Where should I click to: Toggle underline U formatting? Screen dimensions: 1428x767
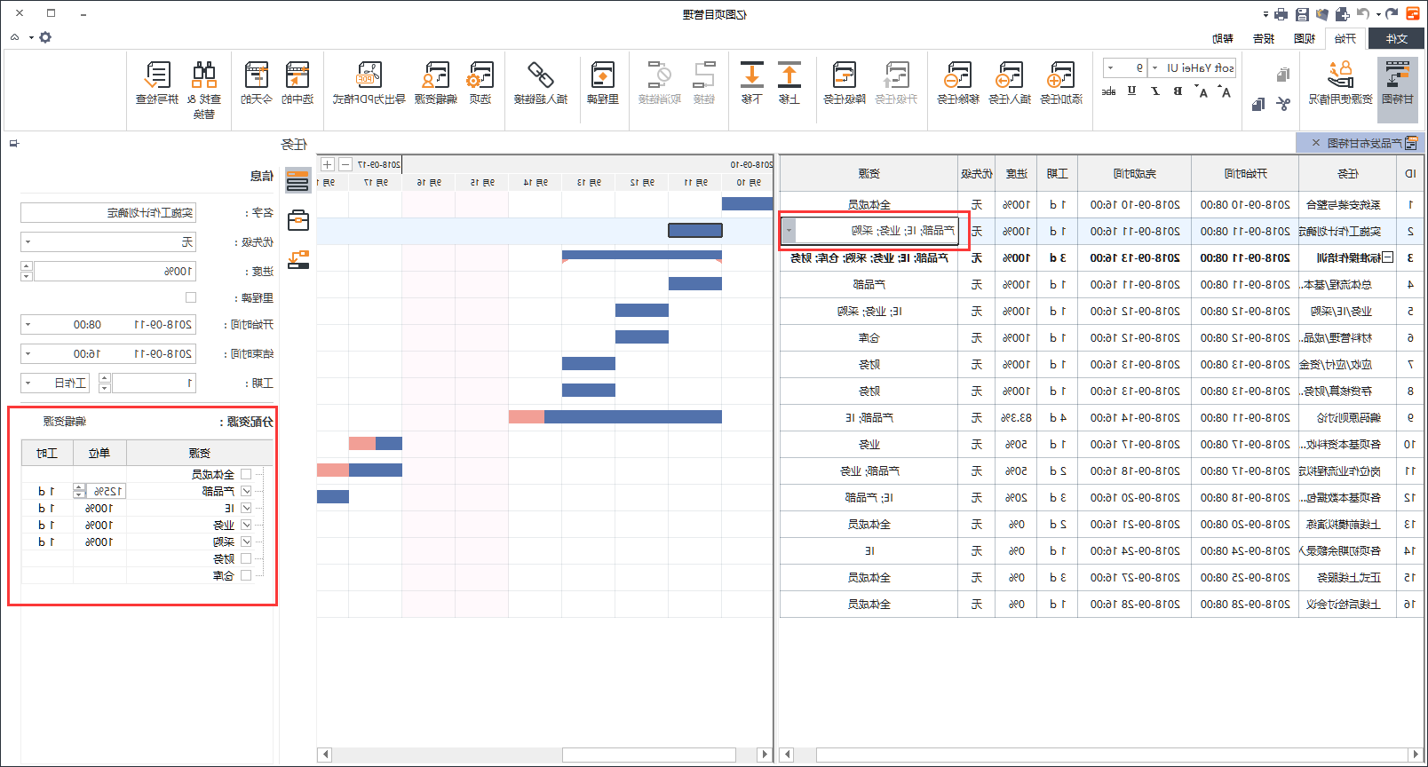pos(1131,91)
